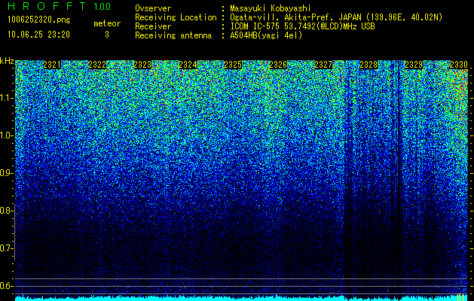The height and width of the screenshot is (301, 474).
Task: Click the 2323 time marker
Action: [142, 65]
